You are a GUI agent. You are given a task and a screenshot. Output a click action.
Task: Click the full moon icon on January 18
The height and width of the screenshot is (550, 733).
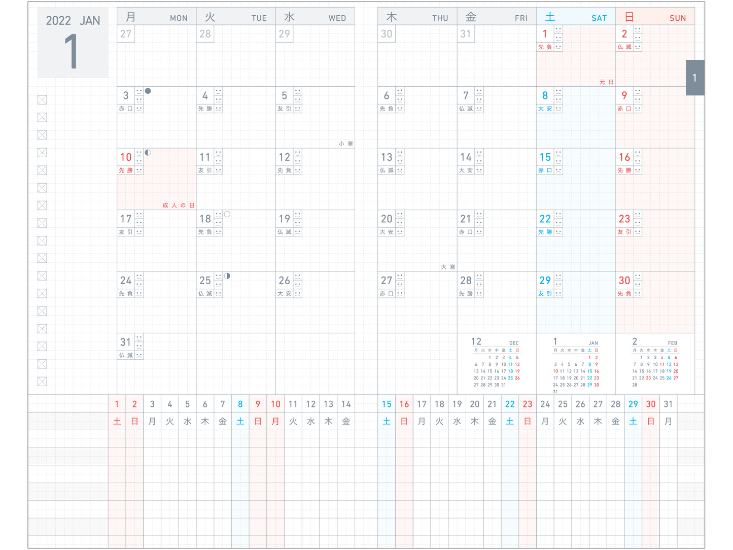tap(227, 214)
